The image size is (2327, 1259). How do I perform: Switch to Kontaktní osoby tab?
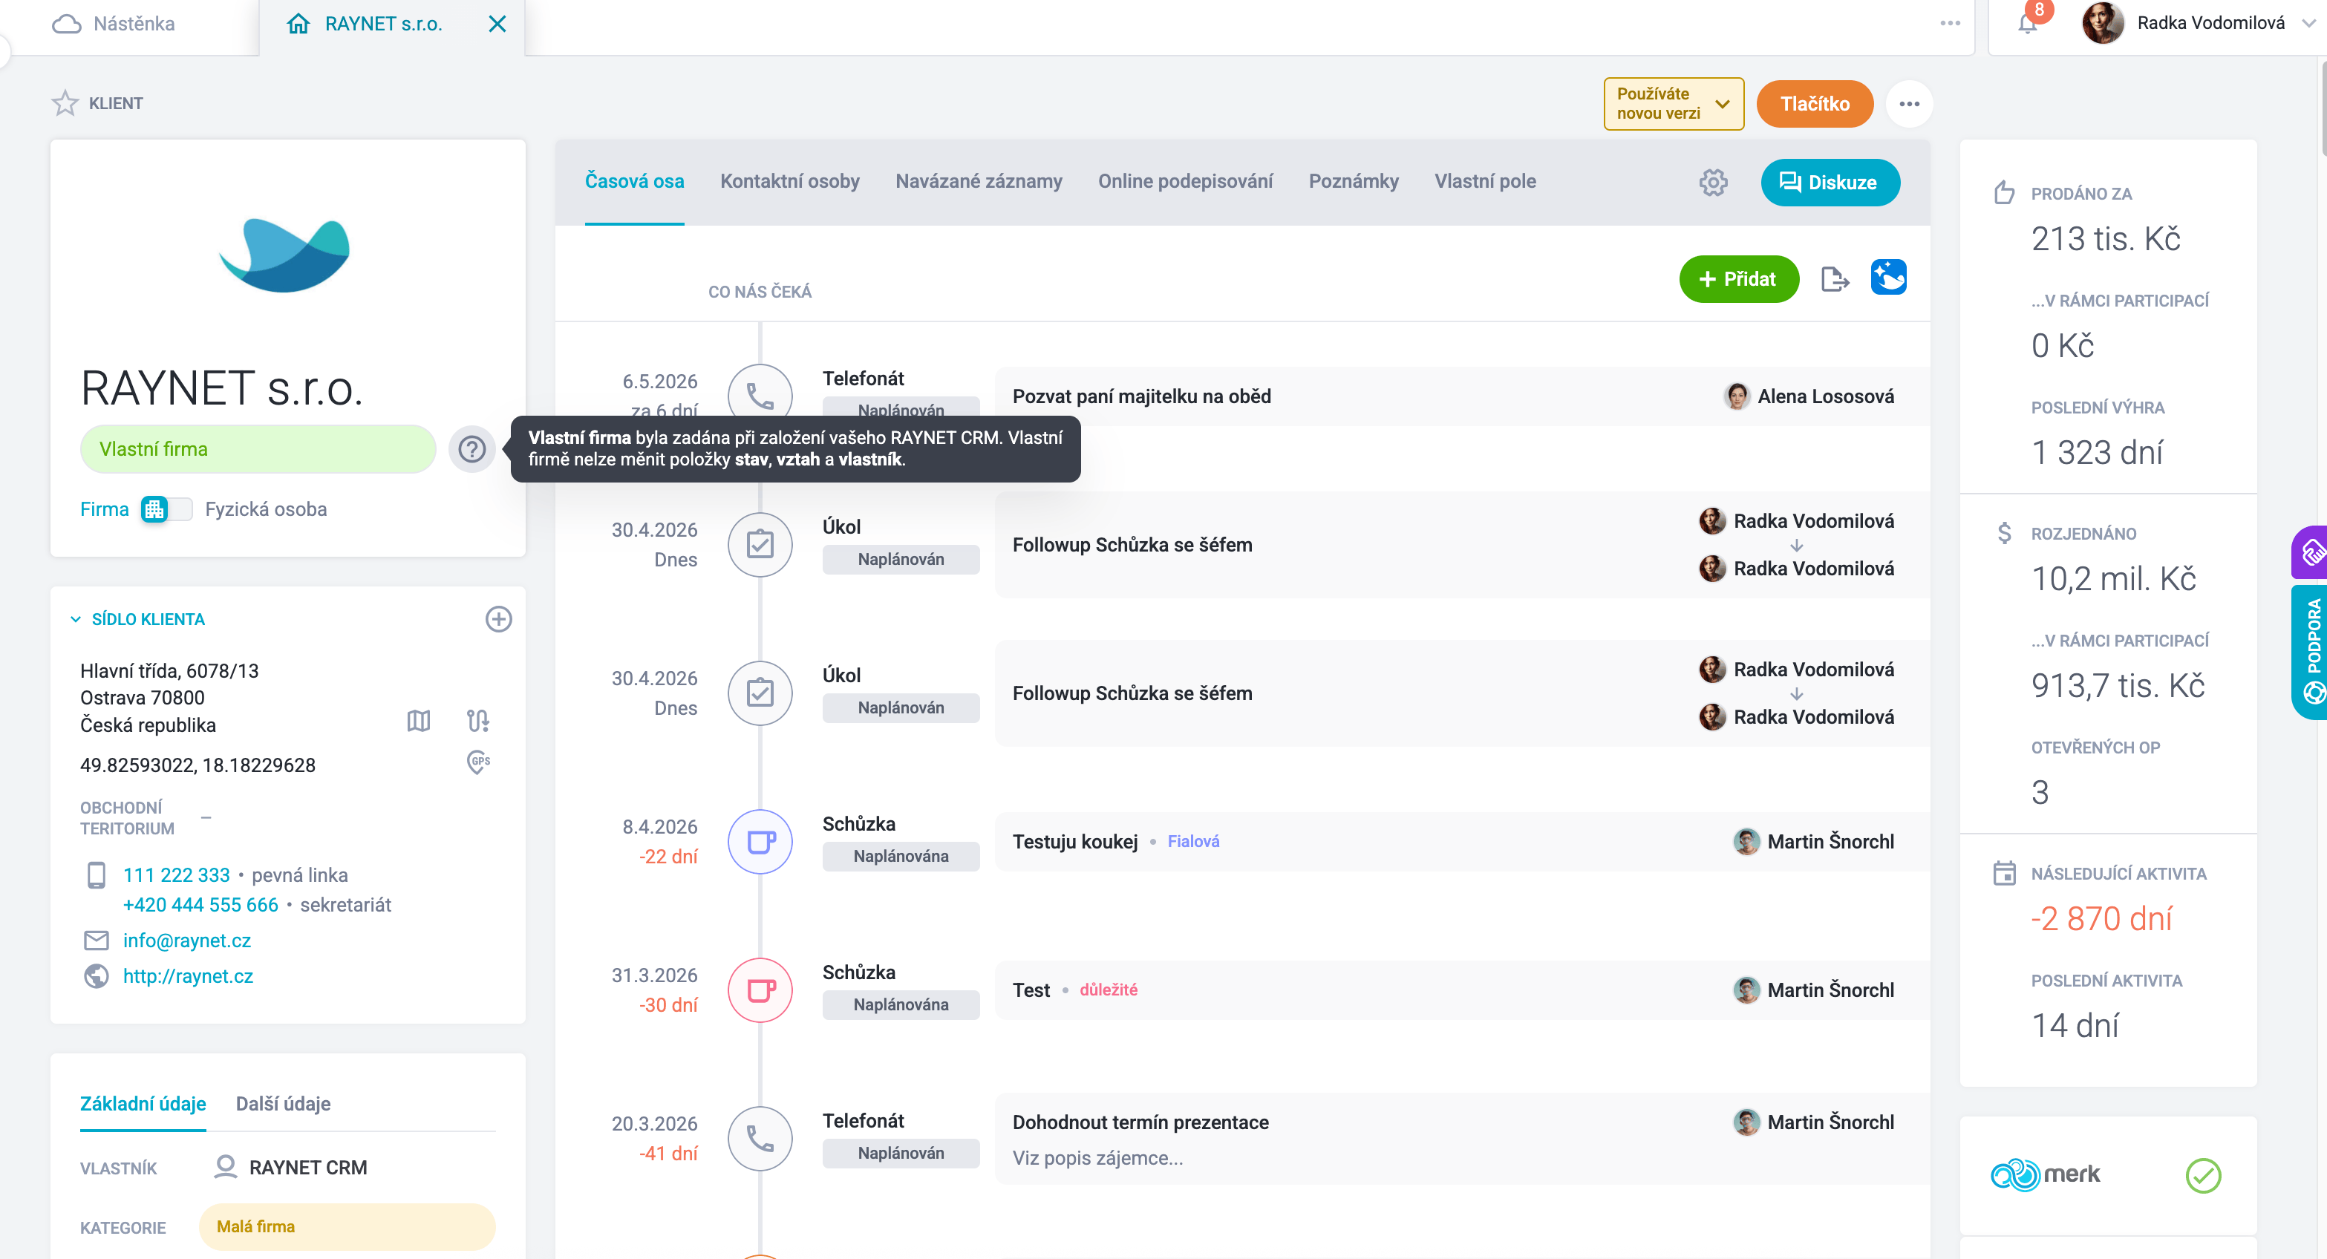tap(789, 182)
